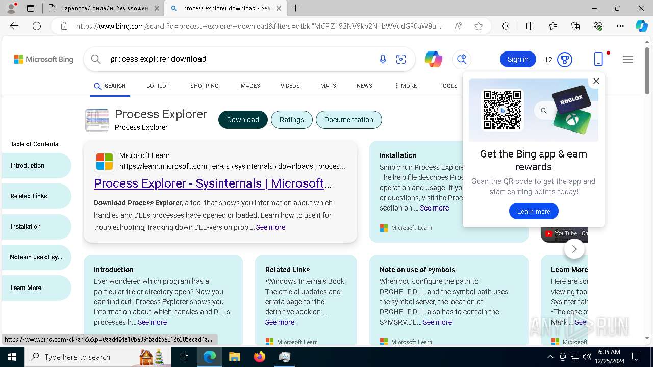Open the Bing hamburger menu
This screenshot has width=653, height=367.
tap(628, 59)
